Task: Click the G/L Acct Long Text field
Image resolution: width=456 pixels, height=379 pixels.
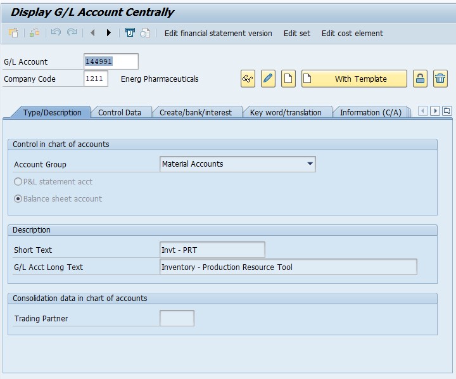Action: (x=288, y=267)
